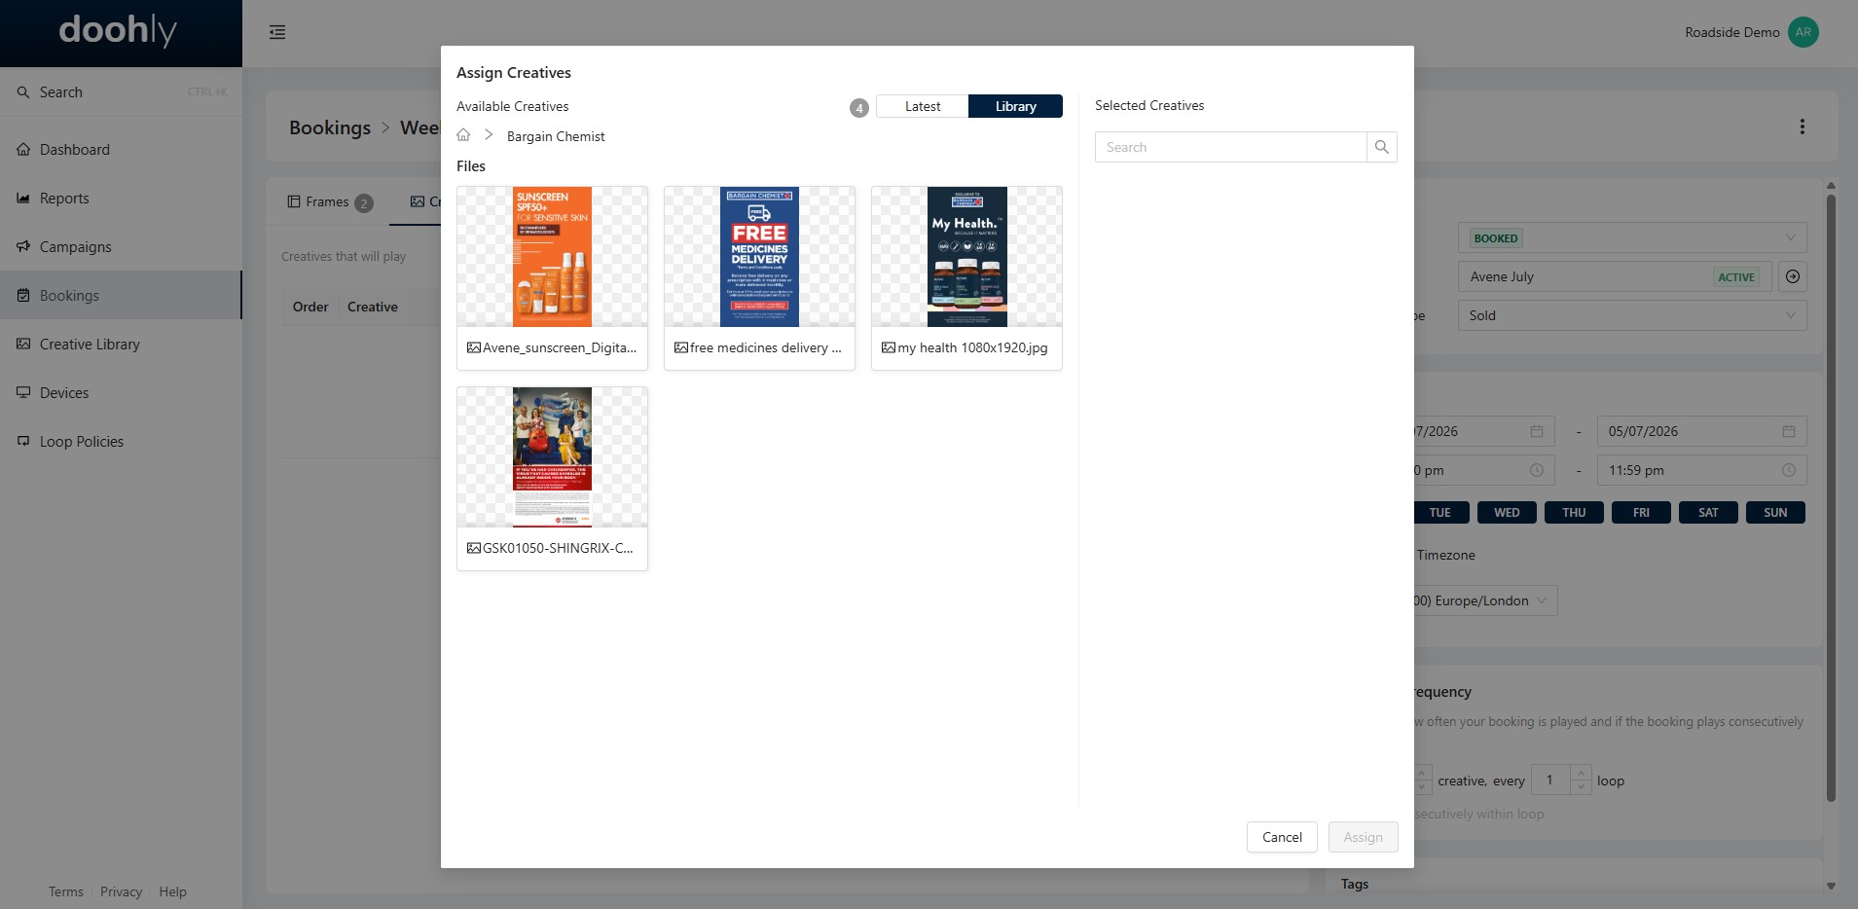Switch to the Latest creatives view
Image resolution: width=1858 pixels, height=909 pixels.
point(922,106)
